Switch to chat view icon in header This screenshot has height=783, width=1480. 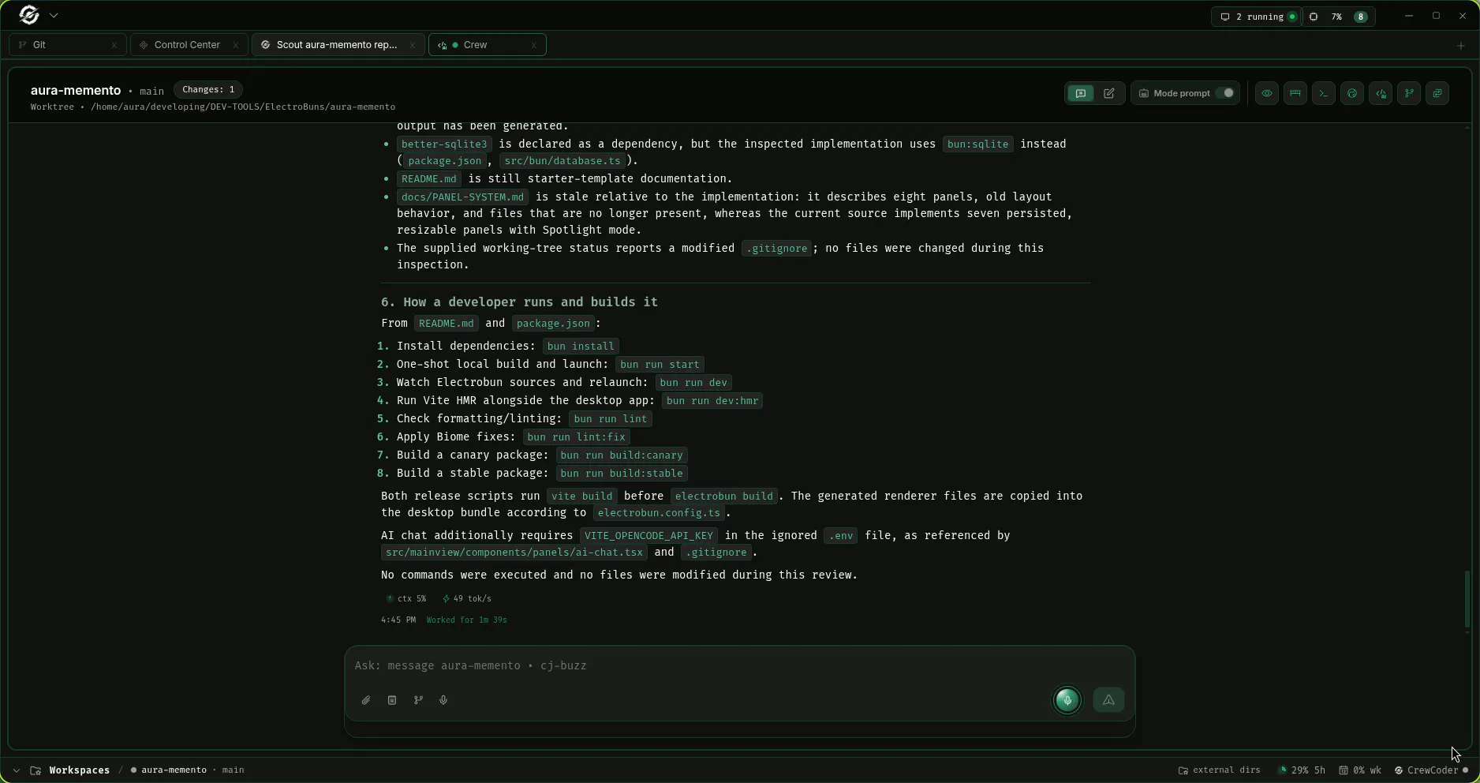[x=1081, y=93]
